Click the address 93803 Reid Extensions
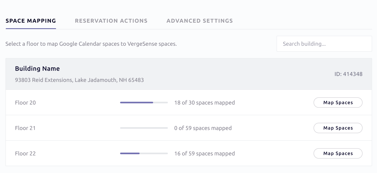Viewport: 377px width, 173px height. 79,80
